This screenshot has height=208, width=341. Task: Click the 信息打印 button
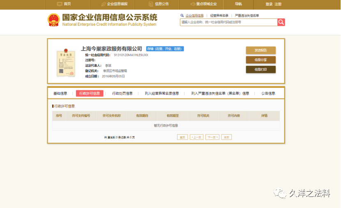click(x=260, y=69)
